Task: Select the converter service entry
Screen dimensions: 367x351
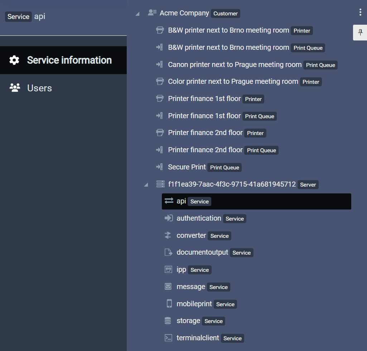Action: coord(191,235)
